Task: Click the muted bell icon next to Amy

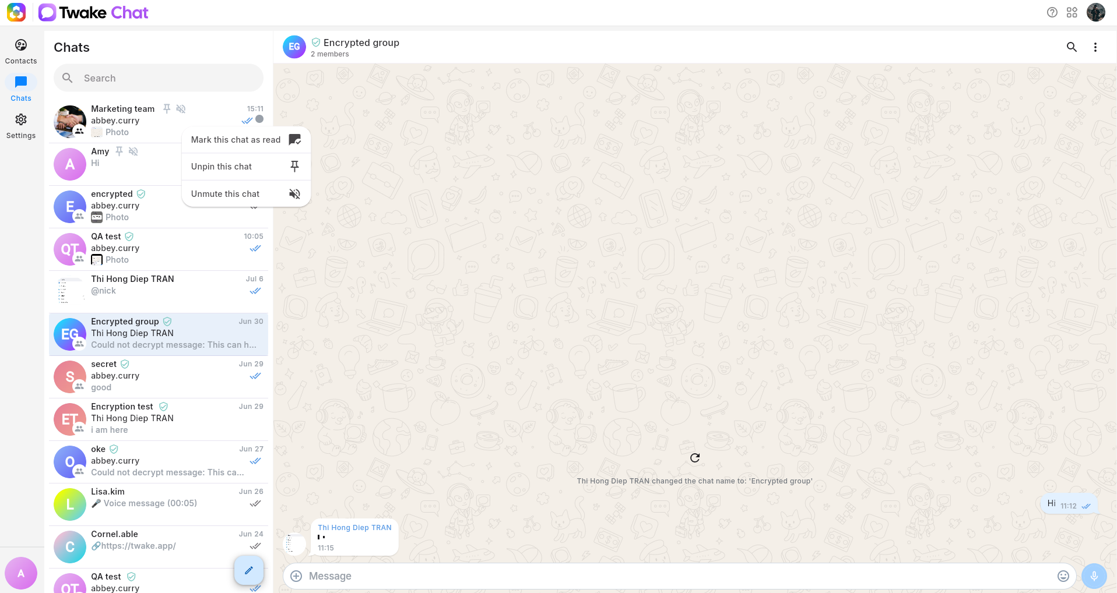Action: pyautogui.click(x=134, y=151)
